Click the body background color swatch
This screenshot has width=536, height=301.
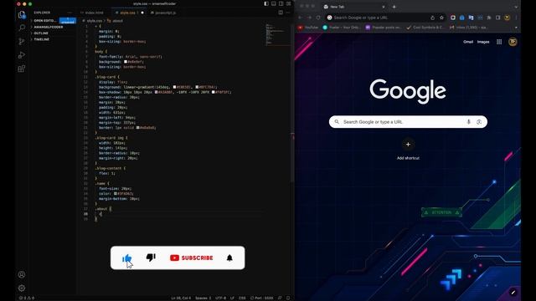[126, 62]
